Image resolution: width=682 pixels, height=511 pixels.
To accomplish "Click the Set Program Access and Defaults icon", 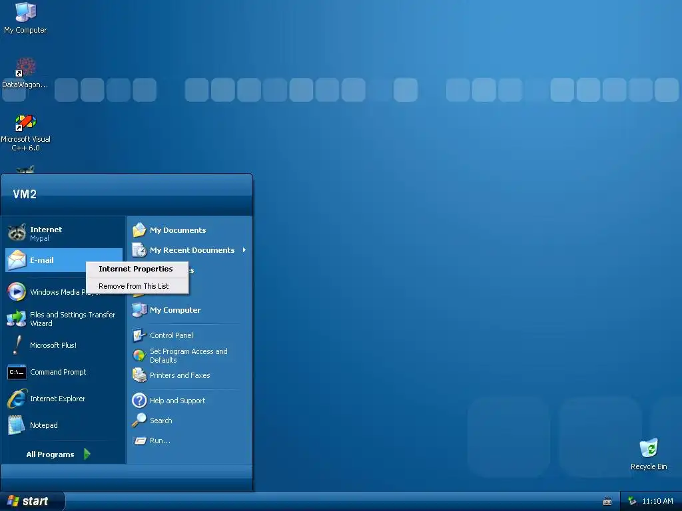I will pos(139,355).
